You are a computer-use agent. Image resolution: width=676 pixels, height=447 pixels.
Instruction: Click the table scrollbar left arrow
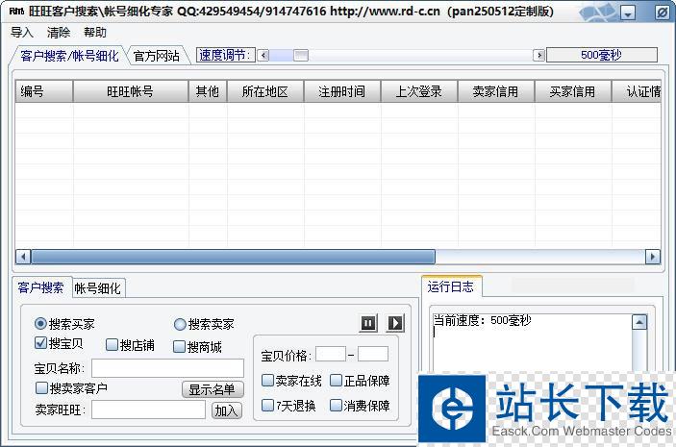23,257
